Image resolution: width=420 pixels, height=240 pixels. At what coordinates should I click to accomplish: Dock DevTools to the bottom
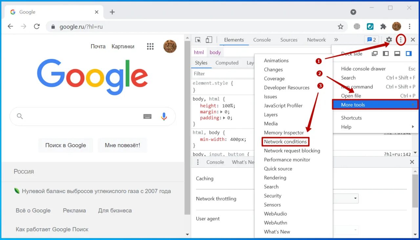pyautogui.click(x=397, y=54)
